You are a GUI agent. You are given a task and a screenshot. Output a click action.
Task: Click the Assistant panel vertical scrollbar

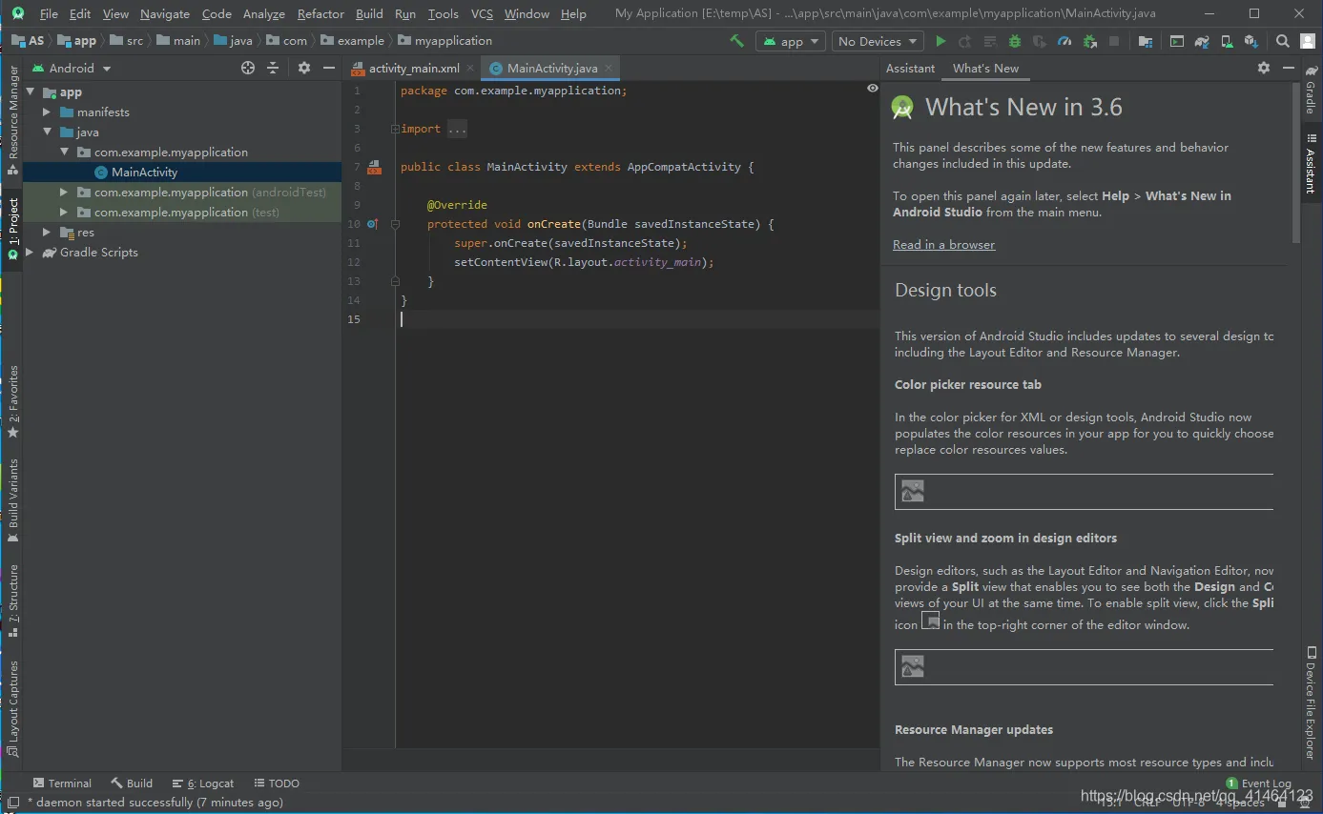click(x=1294, y=162)
